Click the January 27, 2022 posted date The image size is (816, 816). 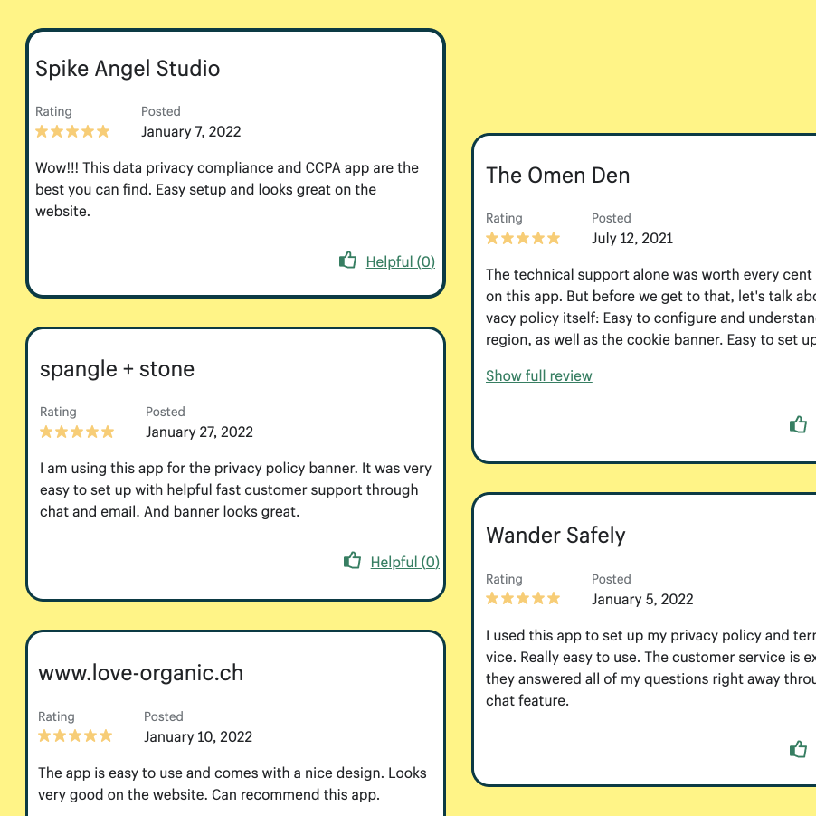(x=199, y=432)
